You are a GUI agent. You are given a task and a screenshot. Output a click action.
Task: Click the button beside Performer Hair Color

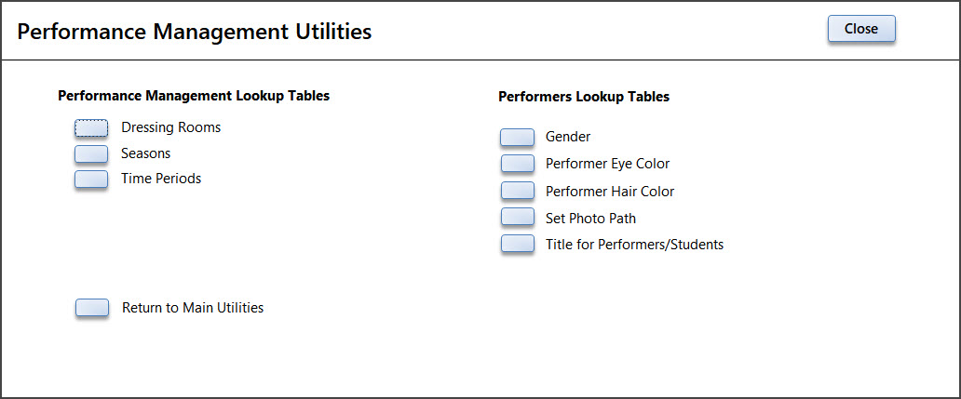517,191
